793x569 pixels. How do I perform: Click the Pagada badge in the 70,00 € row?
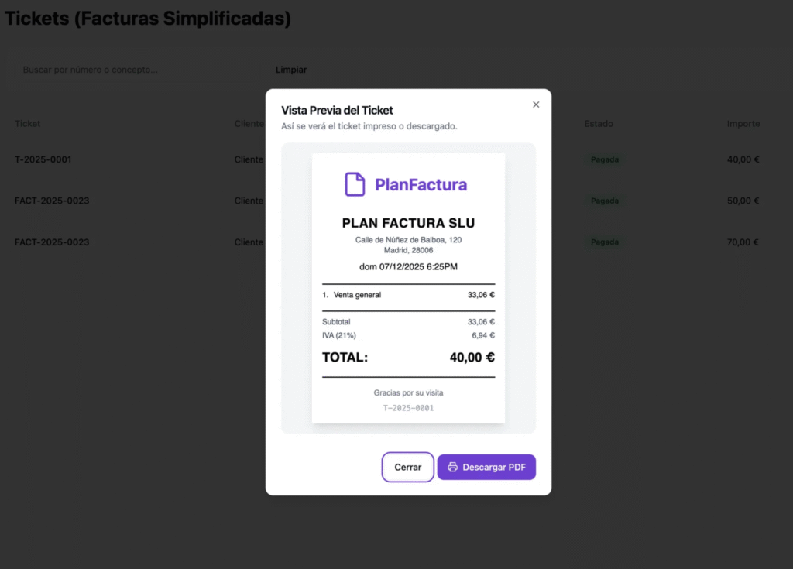coord(604,242)
